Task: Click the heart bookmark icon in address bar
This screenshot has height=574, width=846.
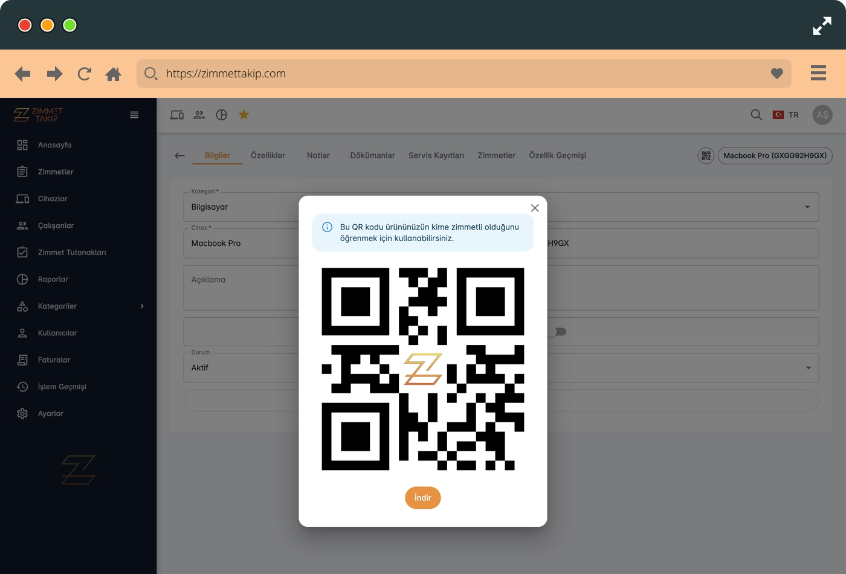Action: 777,74
